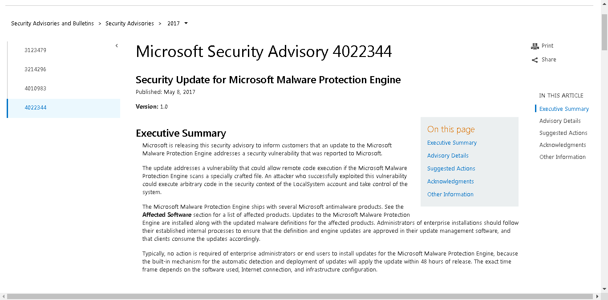Click the Published: May 8, 2017 text
This screenshot has width=608, height=300.
pos(166,92)
